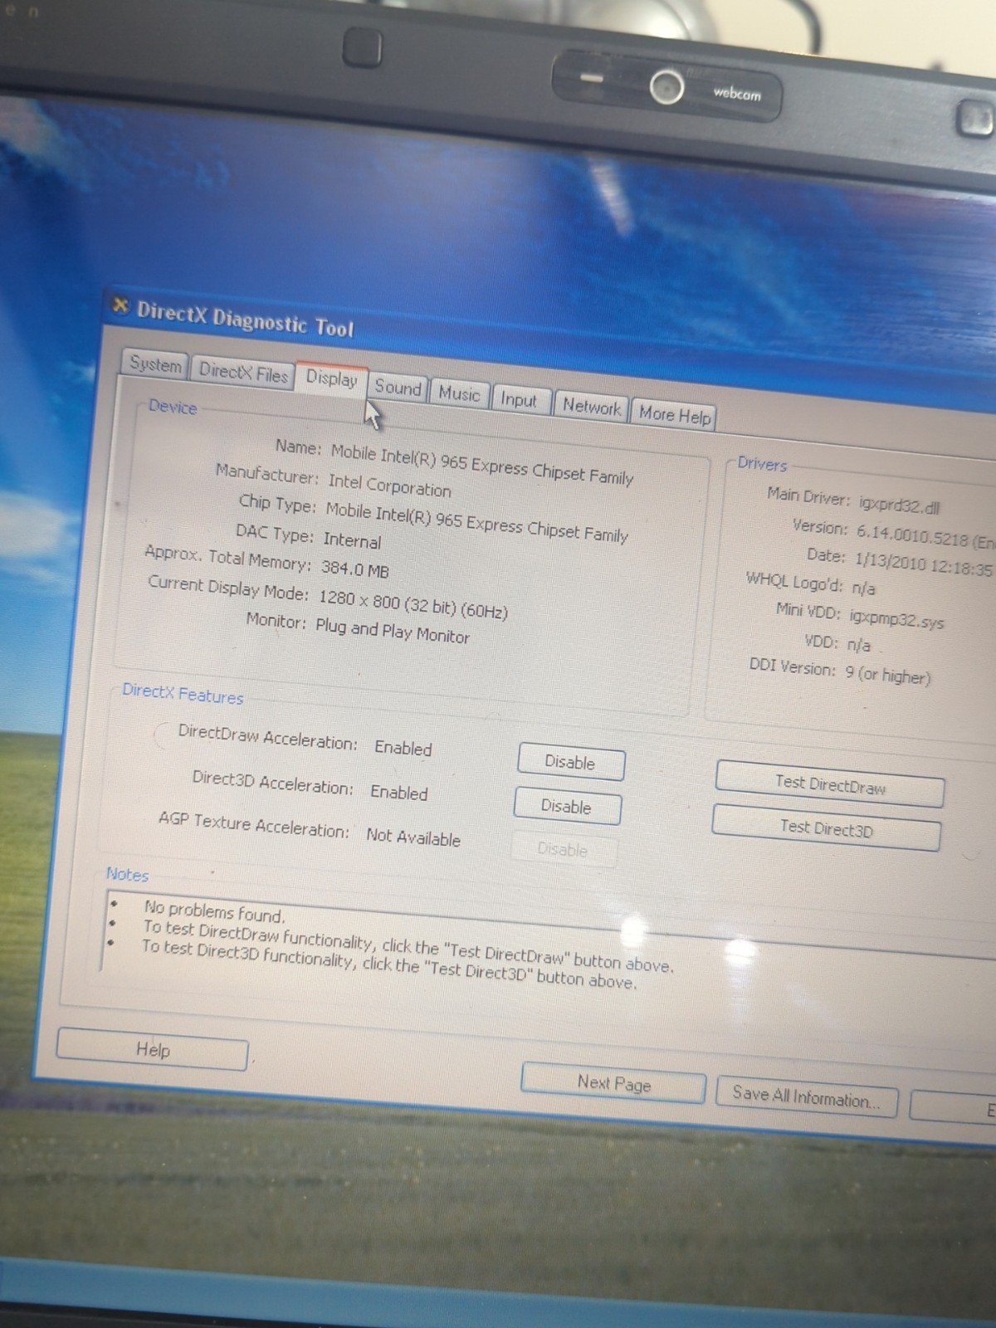Select the Display tab

[x=331, y=378]
